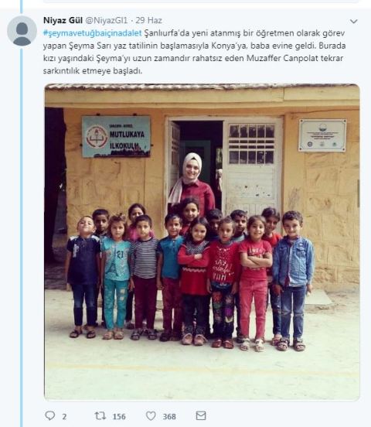Open the #şeymavetuğbaiçinadalet hashtag link
Image resolution: width=371 pixels, height=427 pixels.
point(92,33)
